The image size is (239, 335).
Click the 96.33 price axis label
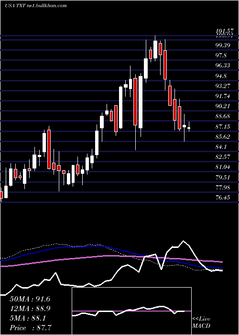point(223,66)
